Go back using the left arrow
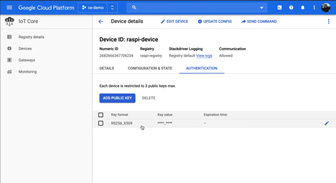This screenshot has height=183, width=336. [101, 21]
